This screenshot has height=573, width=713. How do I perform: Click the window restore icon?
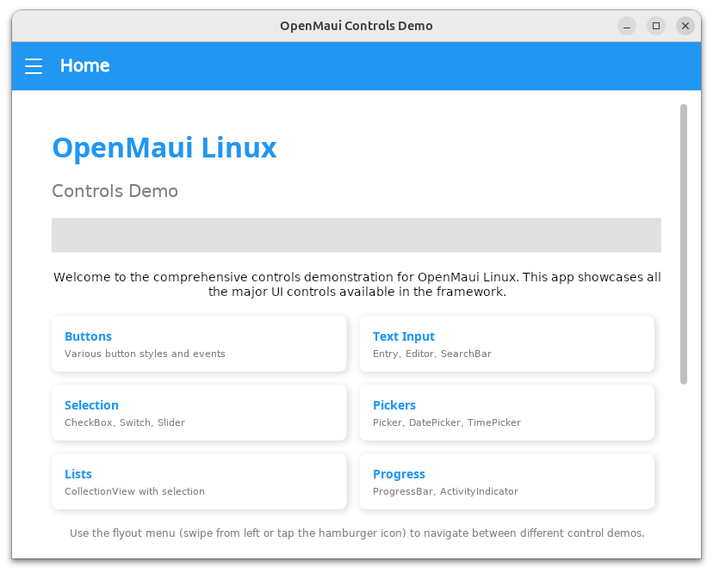pos(656,26)
